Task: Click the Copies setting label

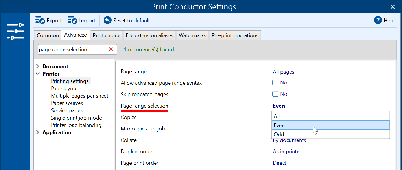Action: pos(129,117)
